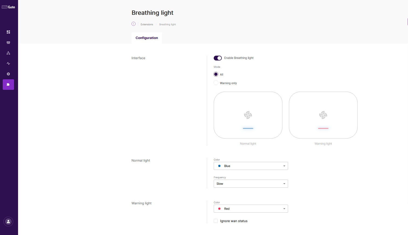Check the Ignore wan status checkbox
408x235 pixels.
tap(216, 221)
